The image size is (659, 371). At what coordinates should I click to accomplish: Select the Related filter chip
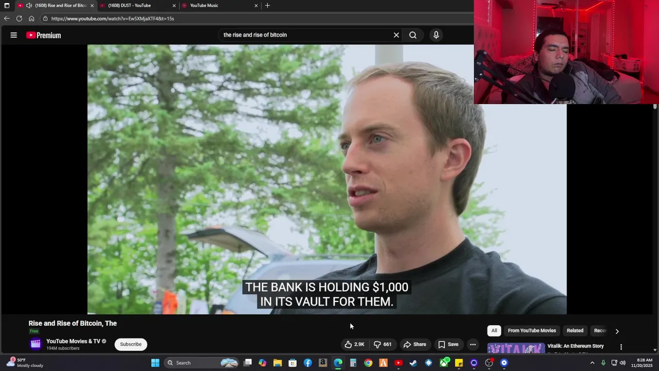tap(575, 331)
